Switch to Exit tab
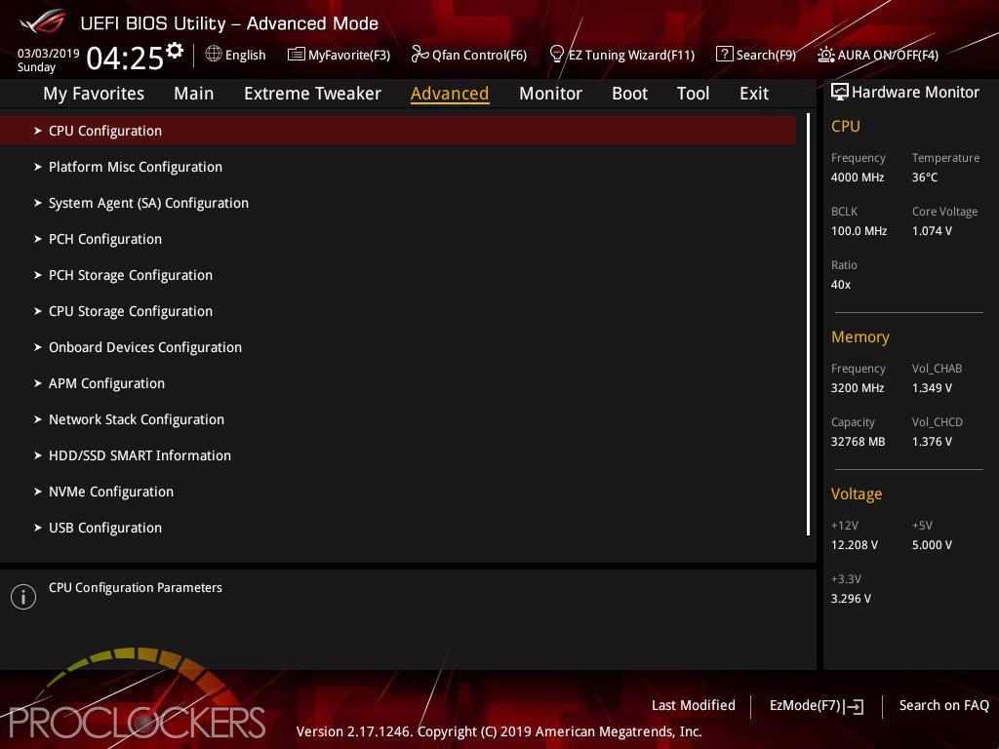 (754, 94)
